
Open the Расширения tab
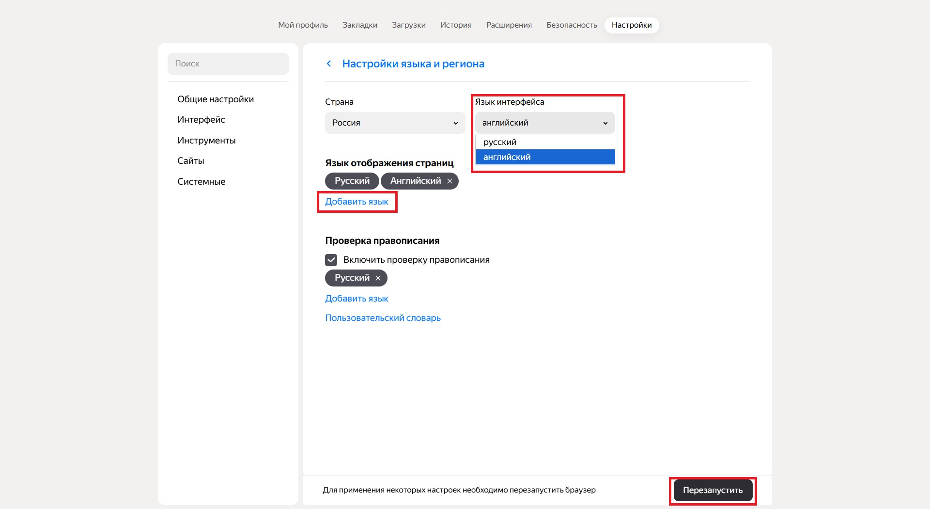tap(509, 25)
